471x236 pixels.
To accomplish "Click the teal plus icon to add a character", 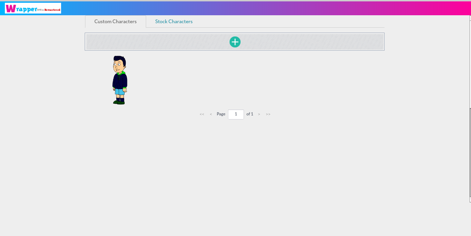I will (x=235, y=42).
